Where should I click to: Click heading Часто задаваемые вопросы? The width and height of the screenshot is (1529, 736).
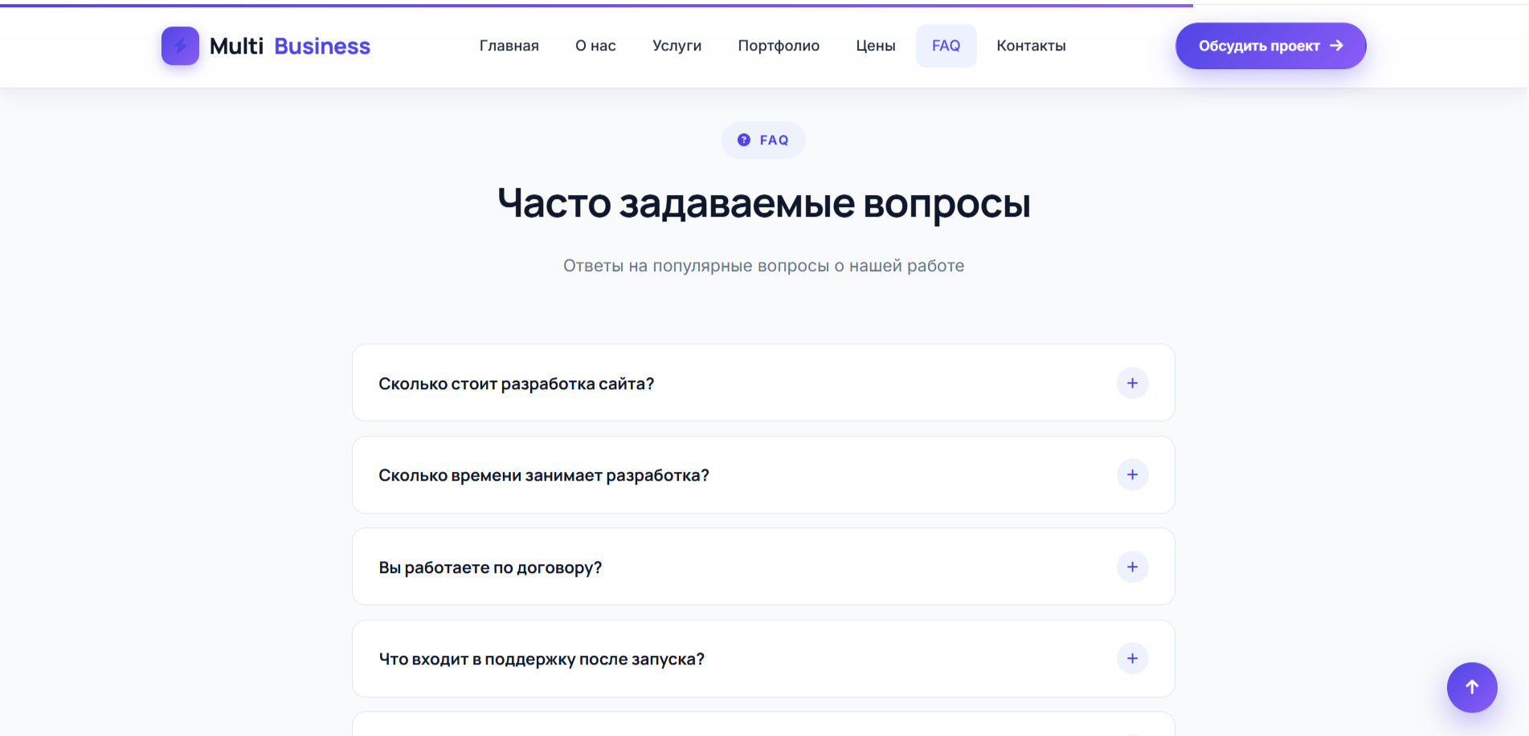pos(764,203)
